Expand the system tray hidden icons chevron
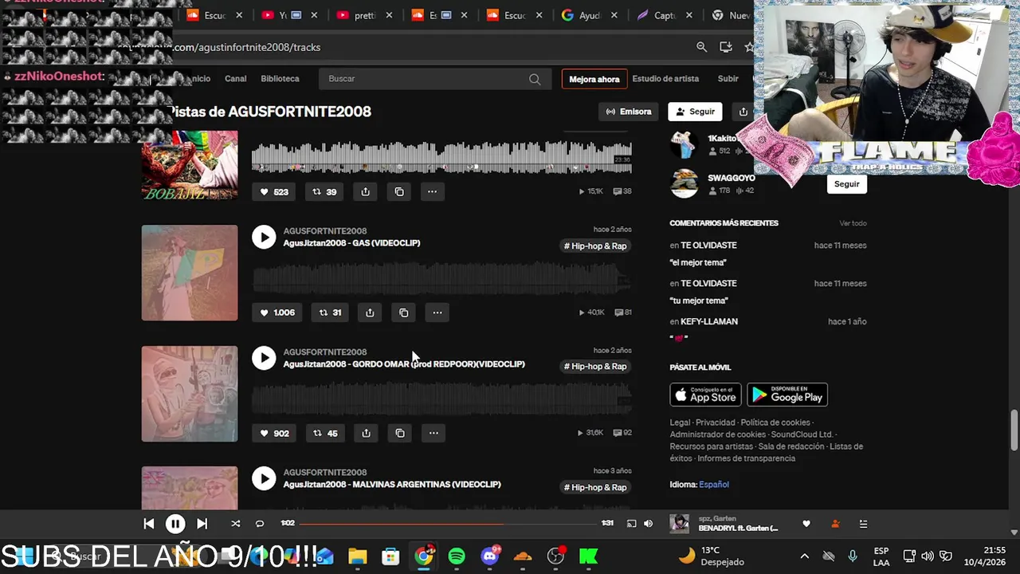Viewport: 1020px width, 574px height. 805,556
